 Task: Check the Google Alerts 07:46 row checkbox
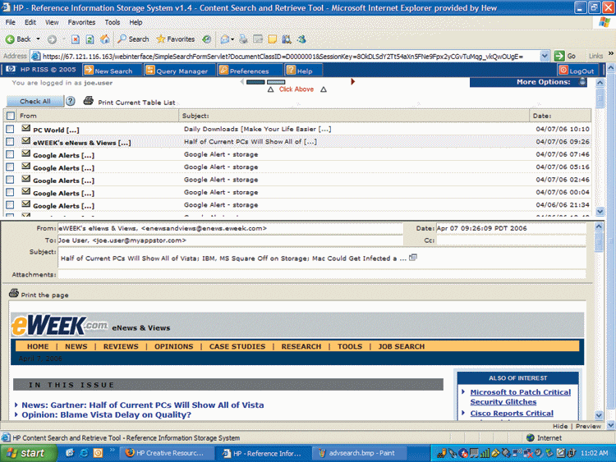point(10,154)
